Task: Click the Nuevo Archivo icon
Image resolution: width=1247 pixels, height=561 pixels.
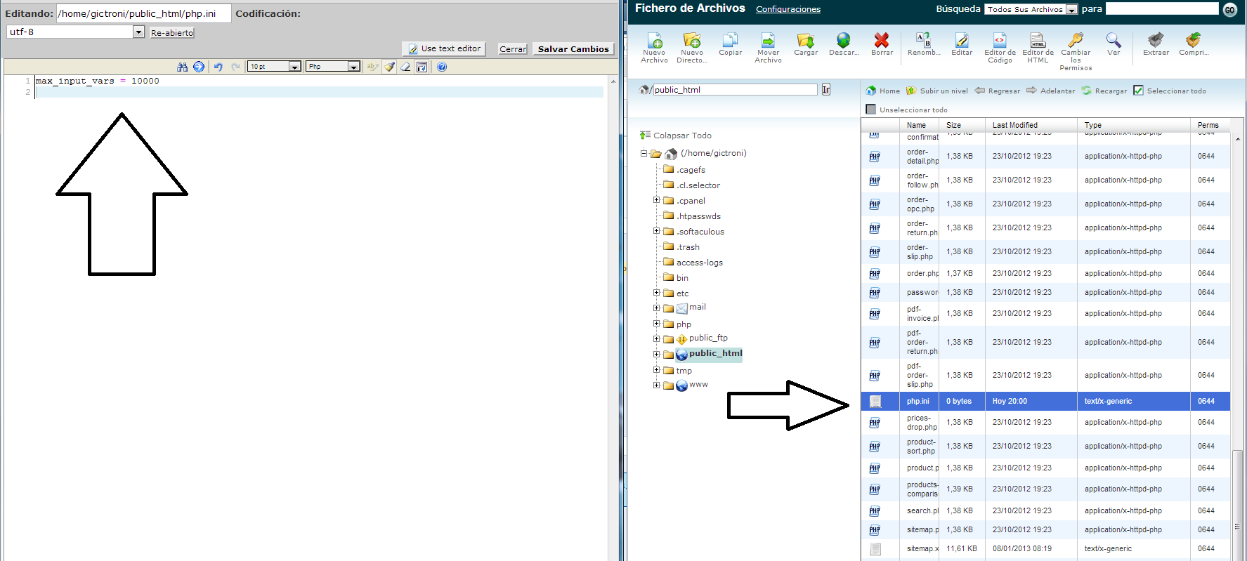Action: 654,41
